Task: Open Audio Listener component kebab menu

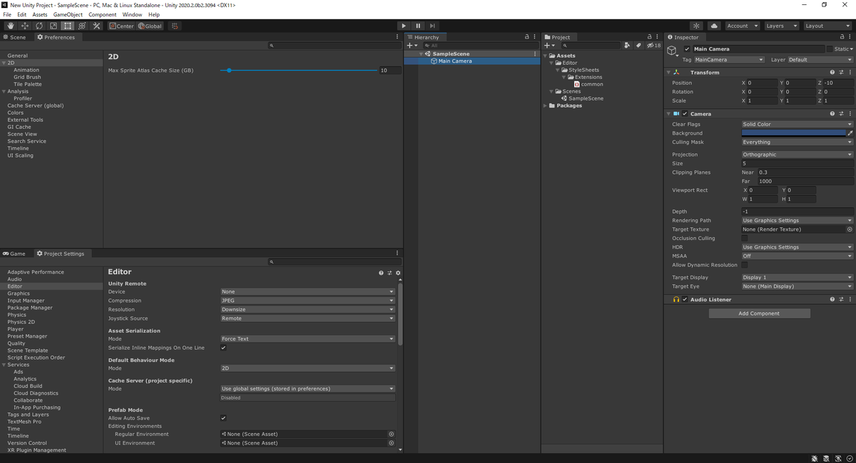Action: (x=850, y=299)
